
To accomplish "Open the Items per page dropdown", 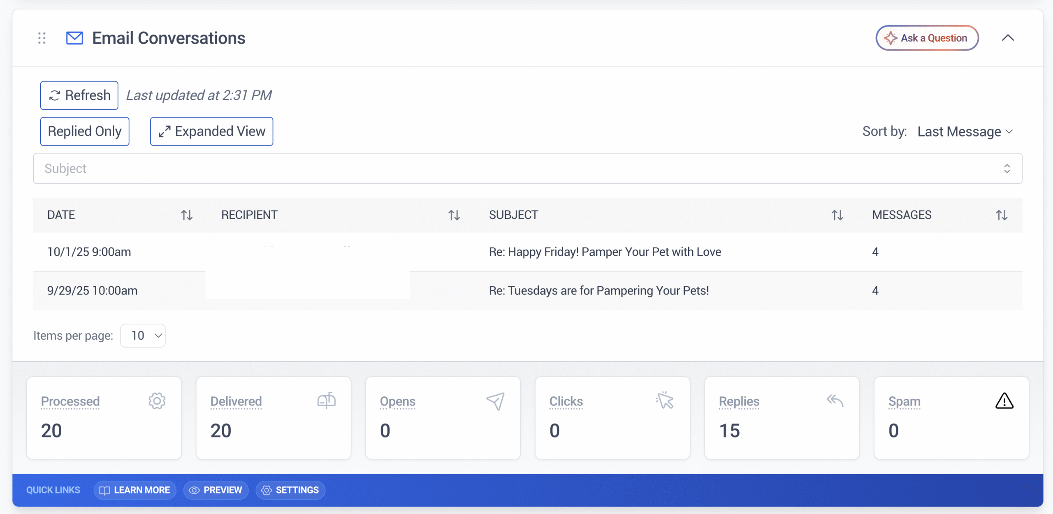I will 143,336.
